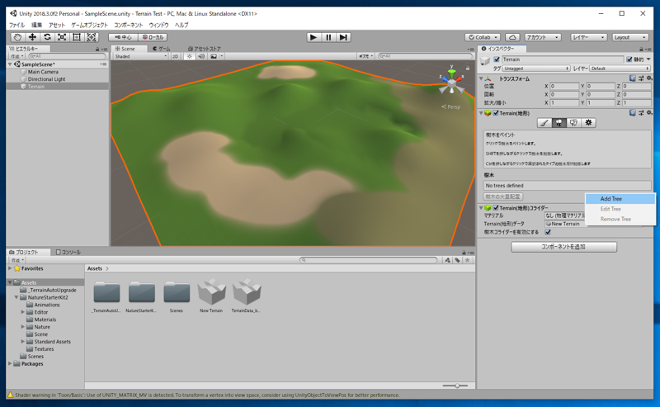The width and height of the screenshot is (660, 407).
Task: Click the Position X input field
Action: [x=564, y=86]
